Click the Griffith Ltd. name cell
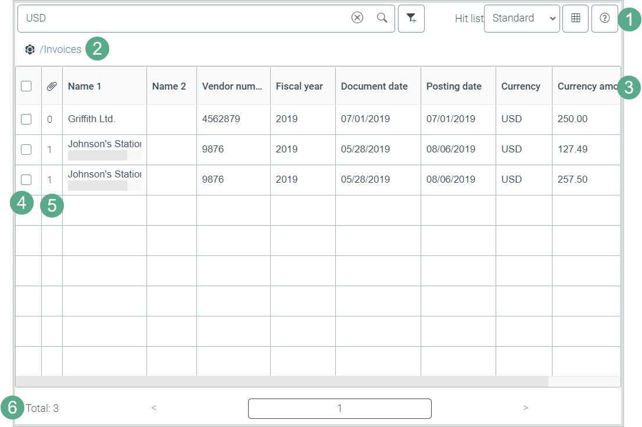Image resolution: width=642 pixels, height=427 pixels. pos(92,119)
